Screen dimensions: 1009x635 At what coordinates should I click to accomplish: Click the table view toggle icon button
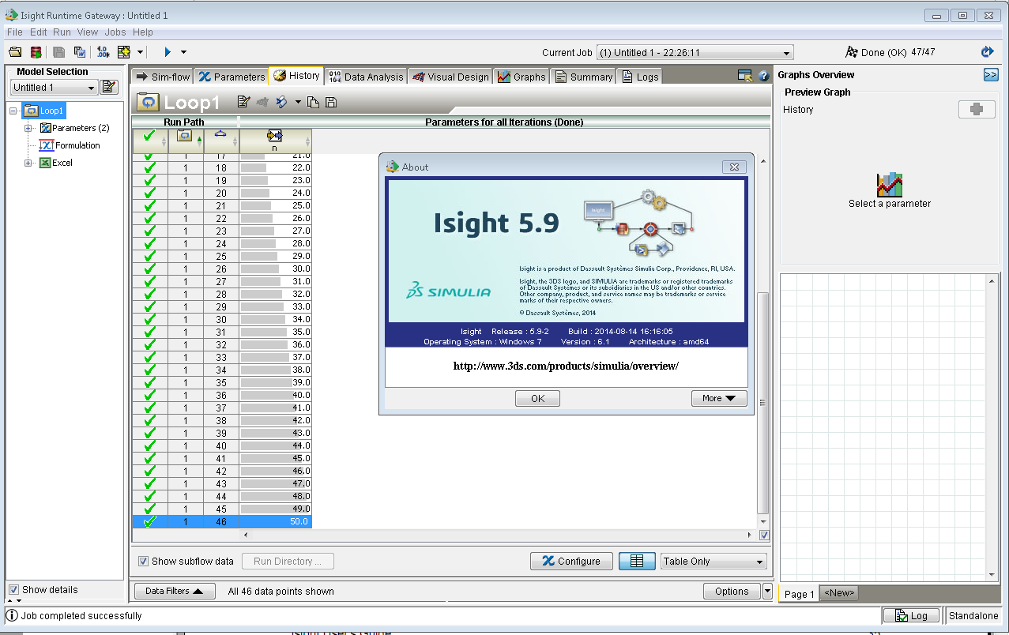[637, 561]
